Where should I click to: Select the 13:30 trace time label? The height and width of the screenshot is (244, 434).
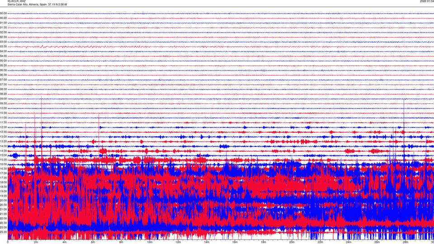pos(3,141)
